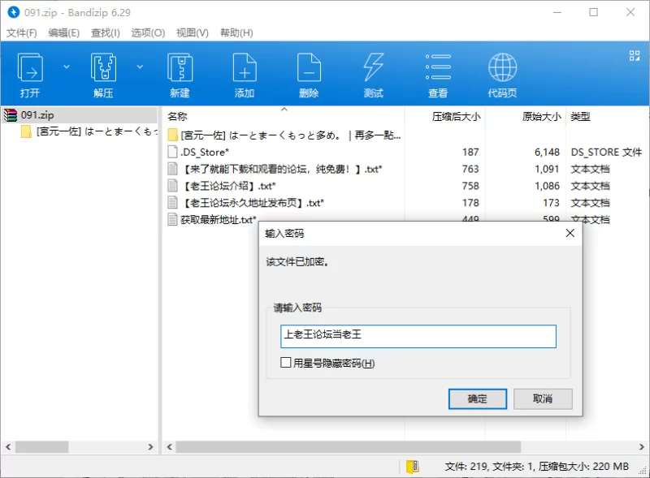This screenshot has width=650, height=478.
Task: Open the 选项(O) menu
Action: (x=148, y=32)
